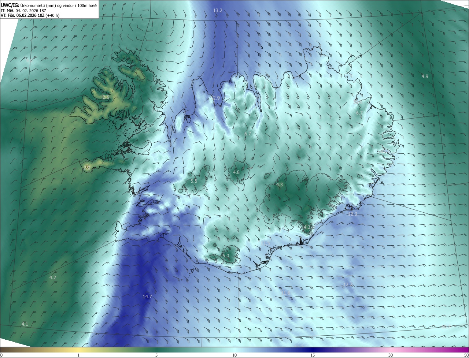The width and height of the screenshot is (469, 358).
Task: Click the color scale tick labeled 5
Action: 156,355
